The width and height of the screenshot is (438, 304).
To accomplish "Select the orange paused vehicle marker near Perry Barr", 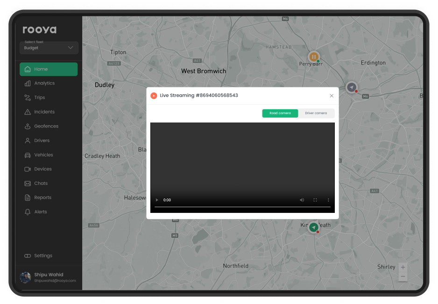I will pos(314,57).
